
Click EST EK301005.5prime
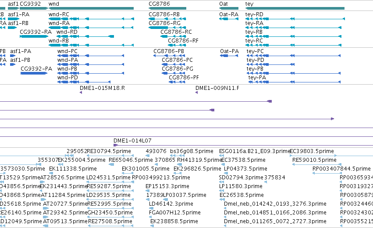click(x=146, y=169)
